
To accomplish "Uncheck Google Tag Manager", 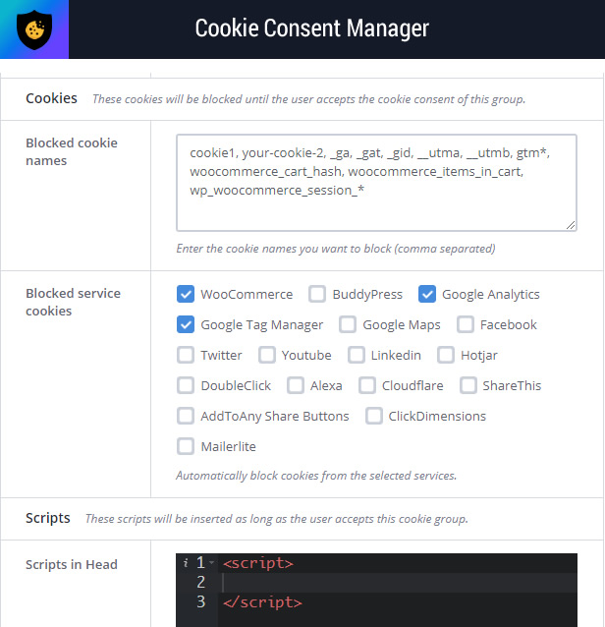I will click(x=186, y=324).
